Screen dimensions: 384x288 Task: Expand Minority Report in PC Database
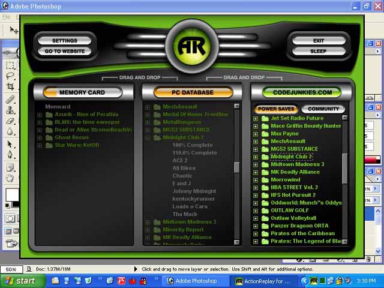[x=147, y=230]
